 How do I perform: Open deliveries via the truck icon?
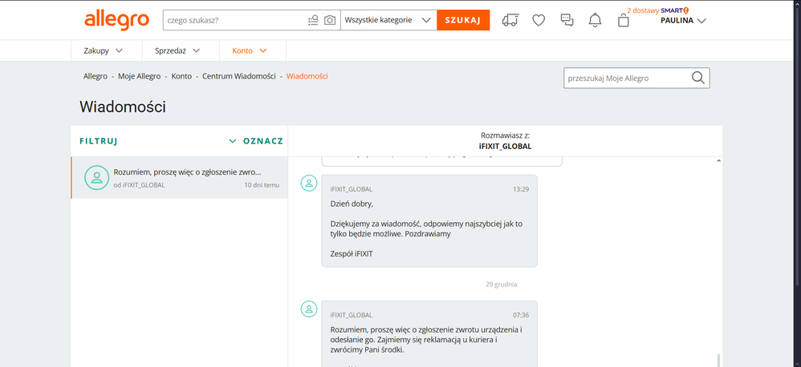[510, 20]
